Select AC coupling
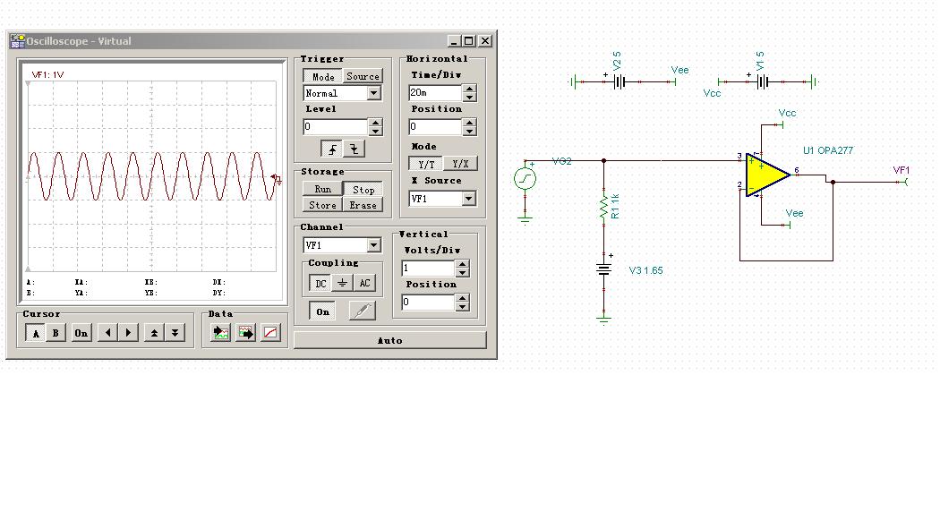The image size is (940, 529). (x=364, y=284)
